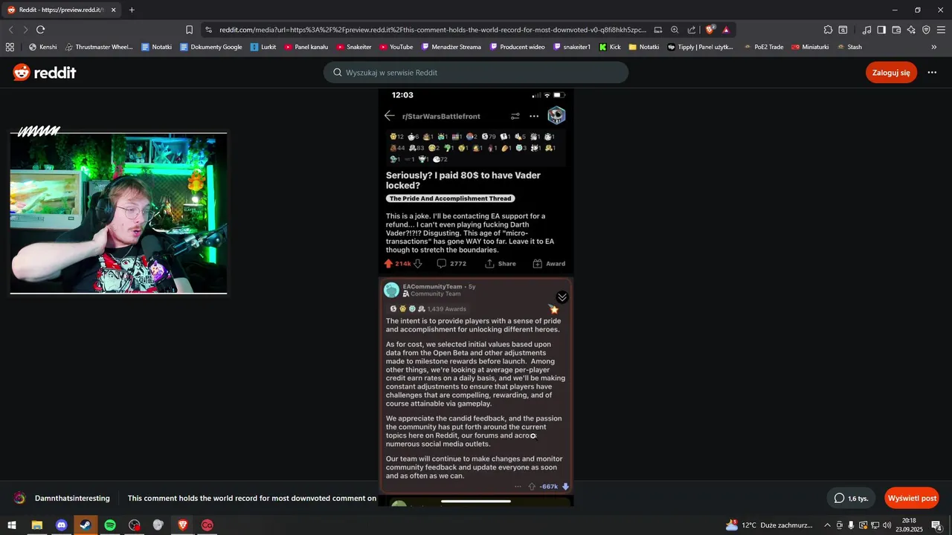Click the taskbar volume speaker icon
Viewport: 952px width, 535px height.
pyautogui.click(x=887, y=525)
